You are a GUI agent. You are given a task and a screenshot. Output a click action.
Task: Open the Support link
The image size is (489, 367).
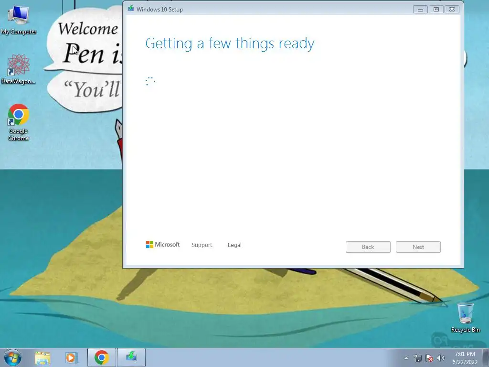(202, 245)
